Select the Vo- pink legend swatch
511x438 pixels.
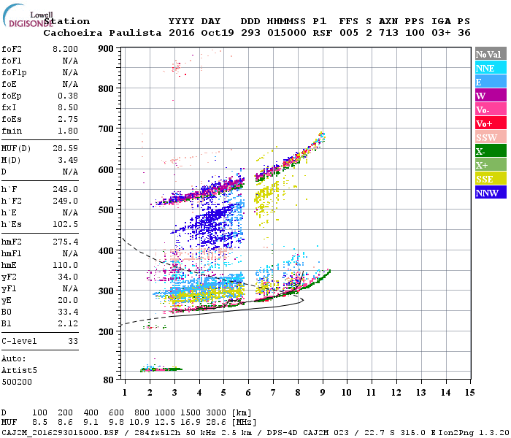point(491,109)
